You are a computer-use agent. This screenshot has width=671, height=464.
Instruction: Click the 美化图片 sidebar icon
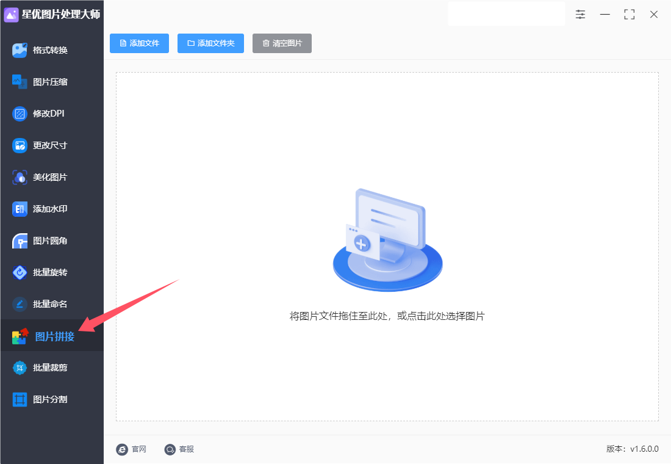click(20, 178)
